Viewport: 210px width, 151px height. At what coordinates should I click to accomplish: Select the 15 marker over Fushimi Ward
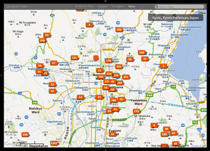point(112,134)
